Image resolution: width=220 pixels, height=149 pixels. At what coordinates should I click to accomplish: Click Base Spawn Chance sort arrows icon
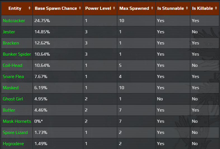pyautogui.click(x=80, y=8)
